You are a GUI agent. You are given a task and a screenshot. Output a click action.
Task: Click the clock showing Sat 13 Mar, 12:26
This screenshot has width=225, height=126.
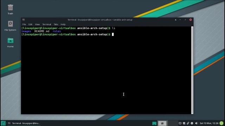pyautogui.click(x=209, y=123)
